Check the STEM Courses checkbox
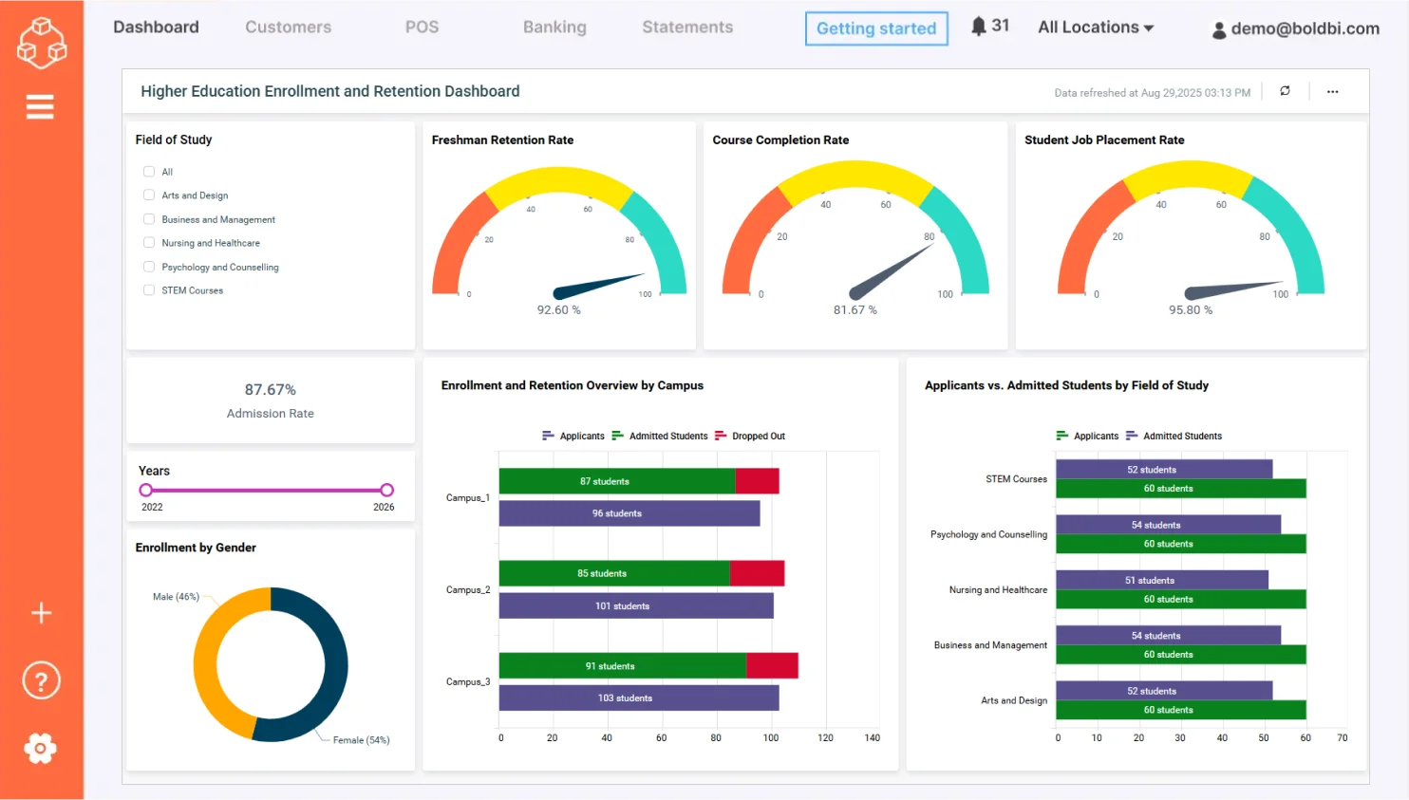The height and width of the screenshot is (800, 1409). pos(148,289)
